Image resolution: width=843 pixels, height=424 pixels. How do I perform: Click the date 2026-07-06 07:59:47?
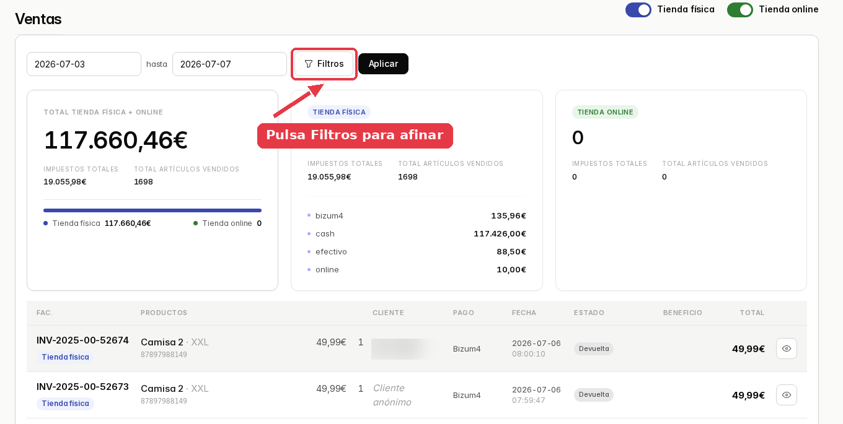pyautogui.click(x=536, y=395)
